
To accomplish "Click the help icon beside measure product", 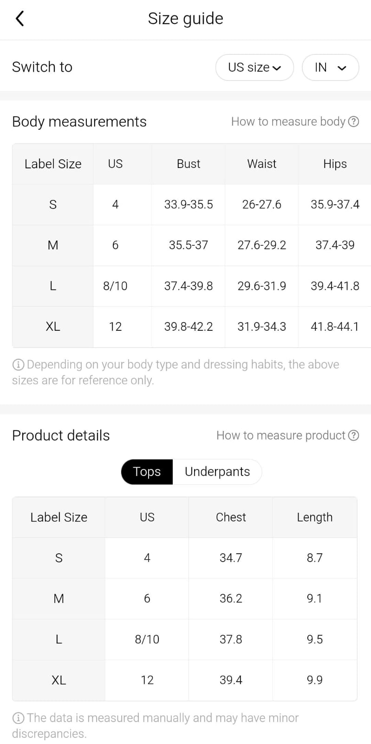I will click(353, 435).
